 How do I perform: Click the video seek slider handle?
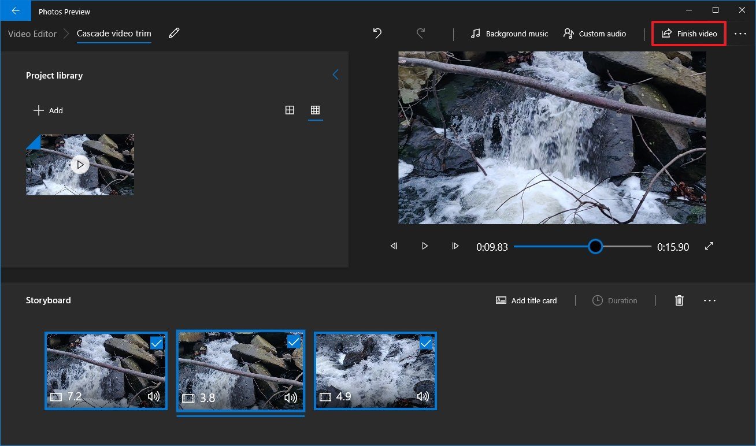[x=595, y=247]
